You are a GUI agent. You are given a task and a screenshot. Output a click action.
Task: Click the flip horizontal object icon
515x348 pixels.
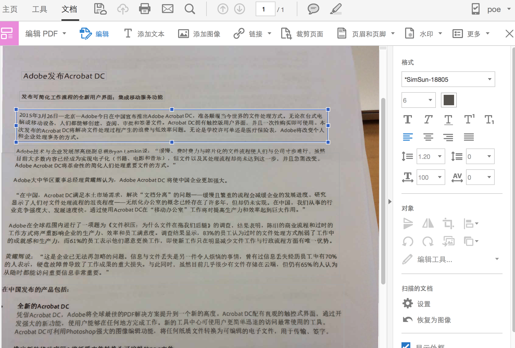click(428, 223)
